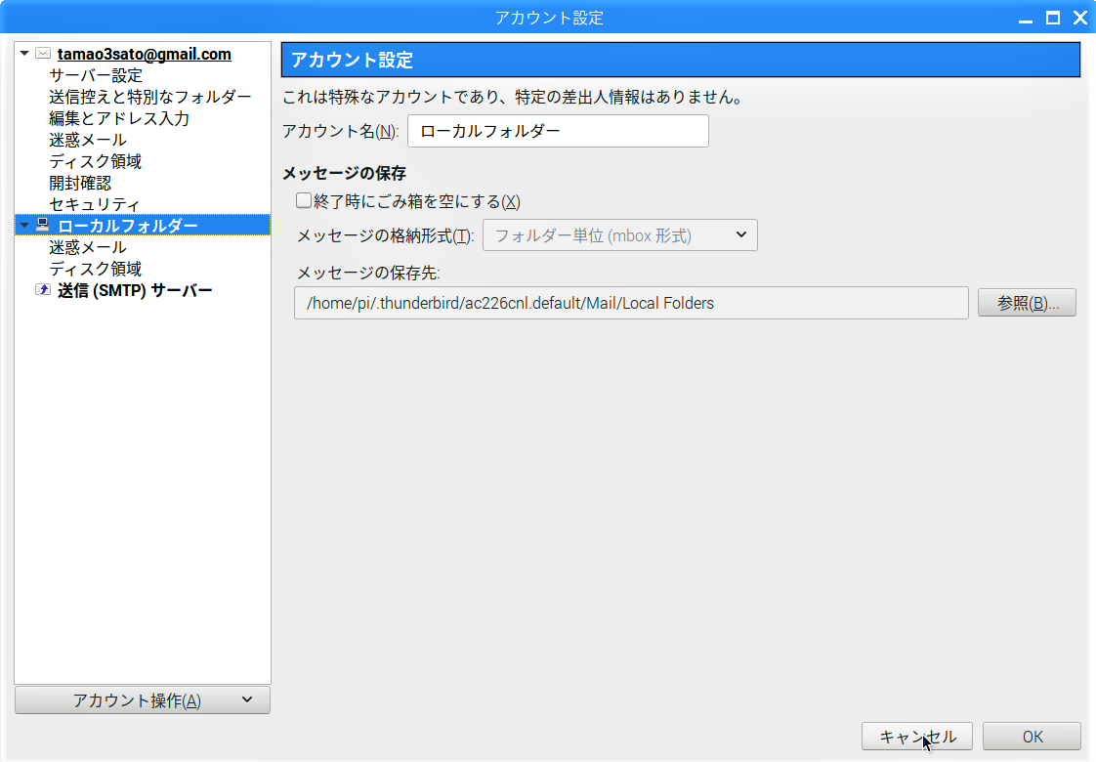Confirm with the OK button

pyautogui.click(x=1033, y=737)
